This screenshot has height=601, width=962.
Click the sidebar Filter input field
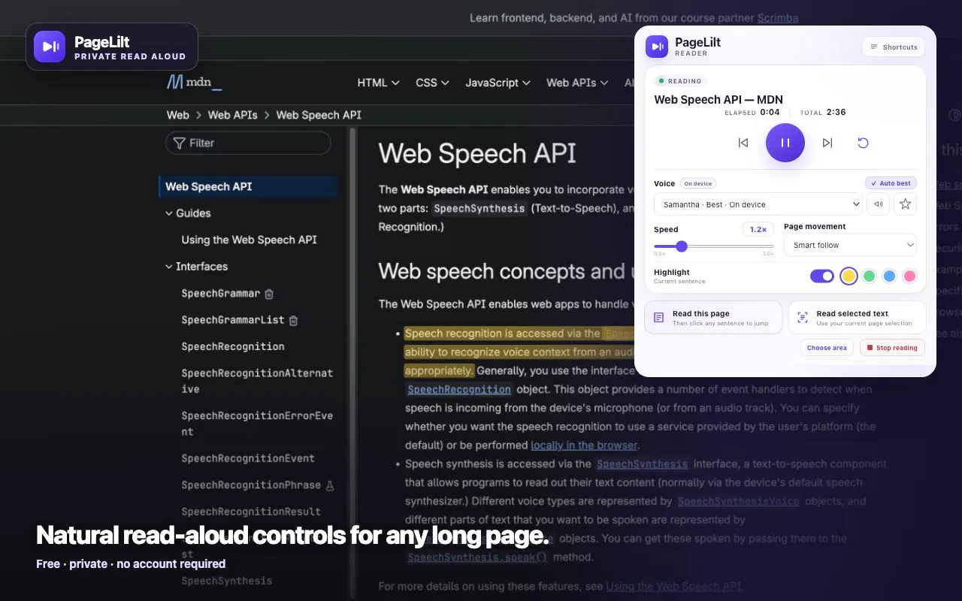248,143
